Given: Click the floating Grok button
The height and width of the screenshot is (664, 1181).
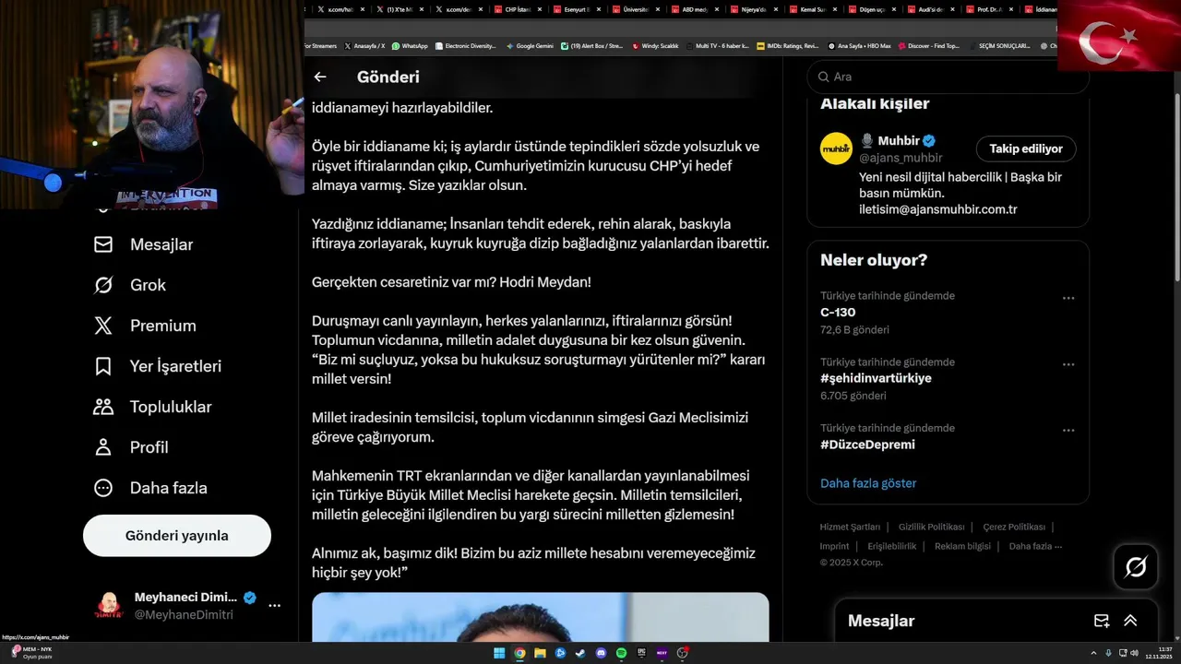Looking at the screenshot, I should 1136,567.
